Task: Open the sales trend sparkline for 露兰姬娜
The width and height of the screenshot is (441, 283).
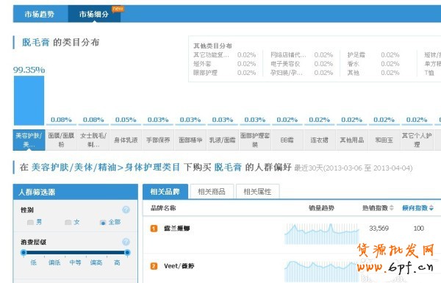Action: pos(322,234)
